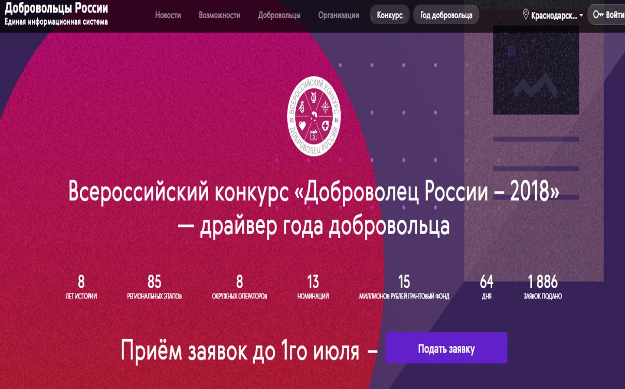This screenshot has width=625, height=389.
Task: Open the Организации menu item
Action: point(339,15)
